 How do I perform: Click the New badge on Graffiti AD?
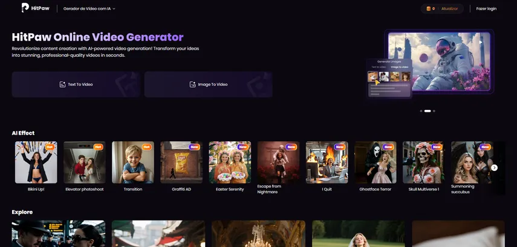pos(195,147)
